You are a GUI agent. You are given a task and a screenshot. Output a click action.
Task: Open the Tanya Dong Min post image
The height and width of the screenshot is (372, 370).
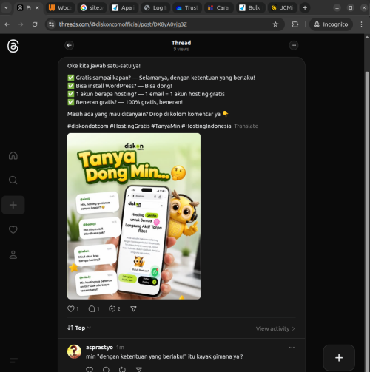point(134,216)
